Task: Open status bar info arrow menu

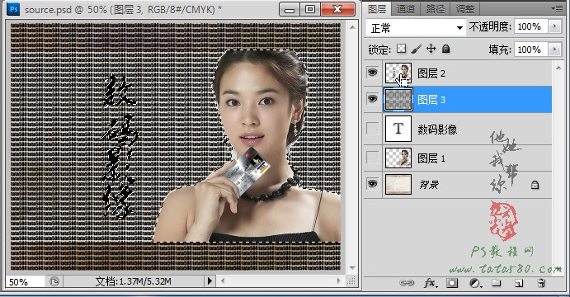Action: [210, 280]
